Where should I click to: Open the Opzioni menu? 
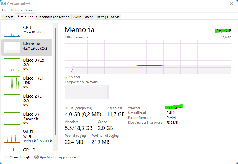tap(16, 10)
